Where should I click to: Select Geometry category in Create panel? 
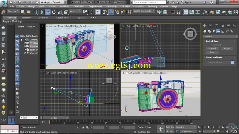click(205, 31)
